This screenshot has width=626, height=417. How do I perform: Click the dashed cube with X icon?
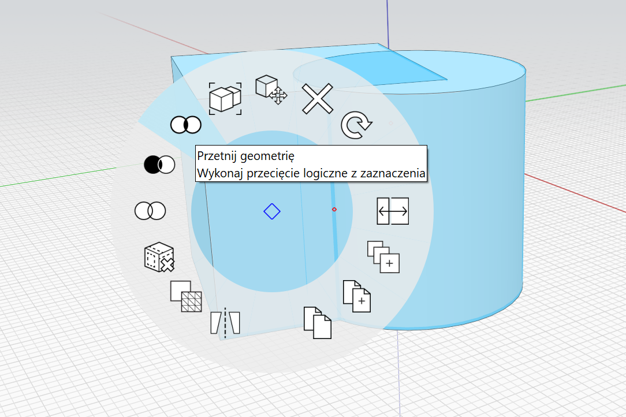(159, 257)
